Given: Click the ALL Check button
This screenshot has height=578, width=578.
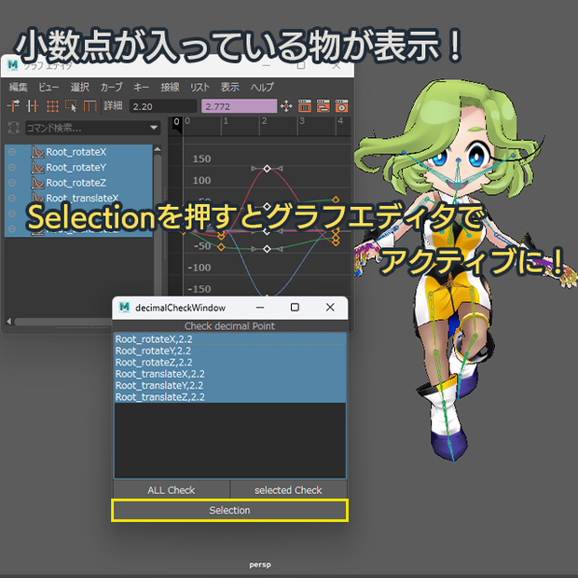Looking at the screenshot, I should tap(172, 489).
